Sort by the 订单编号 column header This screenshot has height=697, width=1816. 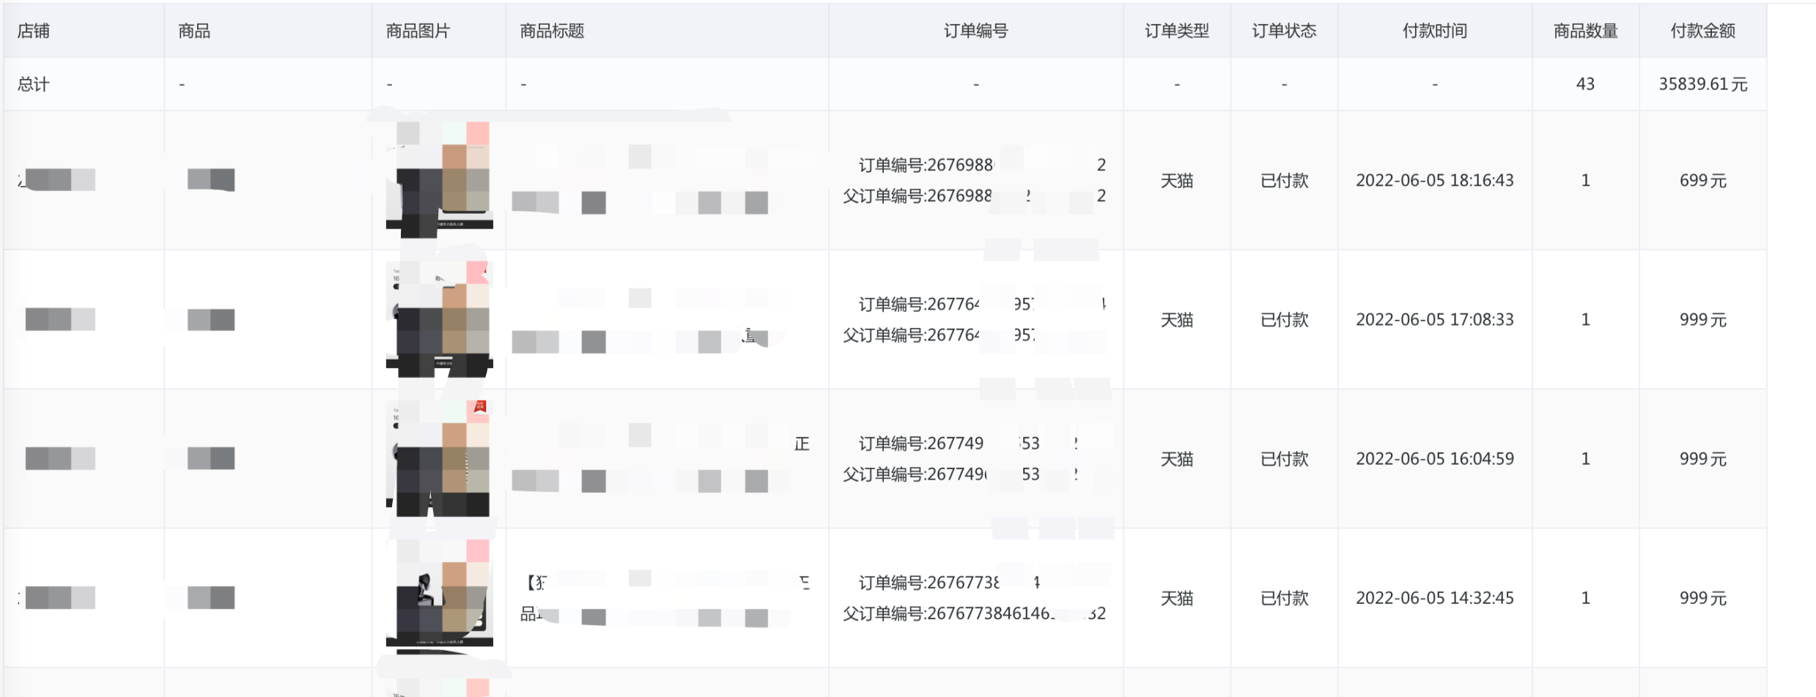975,31
